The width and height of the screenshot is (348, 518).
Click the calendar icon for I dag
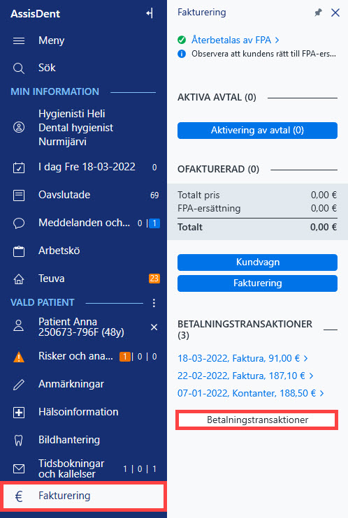(x=19, y=168)
